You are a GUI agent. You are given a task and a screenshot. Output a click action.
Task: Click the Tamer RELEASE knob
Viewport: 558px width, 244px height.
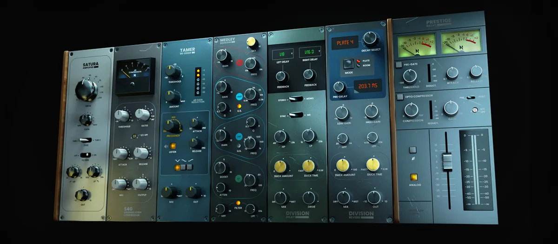[195, 144]
